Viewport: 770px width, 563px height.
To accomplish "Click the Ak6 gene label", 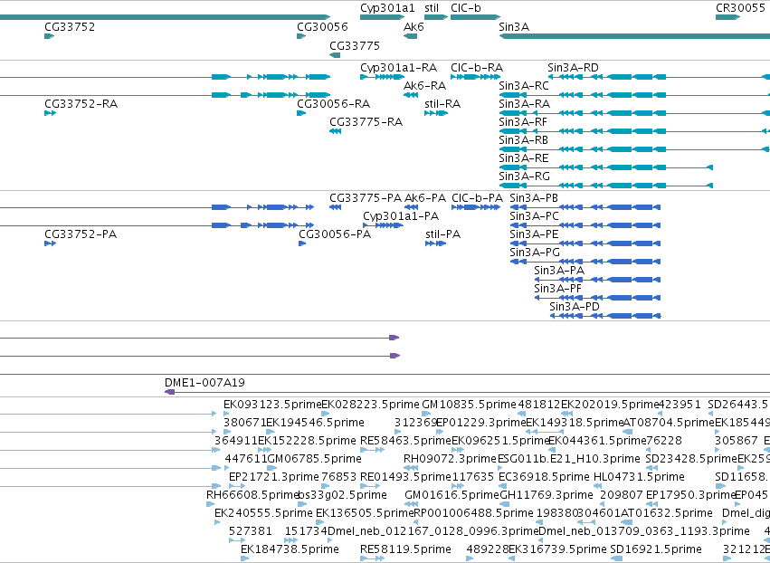I will [414, 27].
